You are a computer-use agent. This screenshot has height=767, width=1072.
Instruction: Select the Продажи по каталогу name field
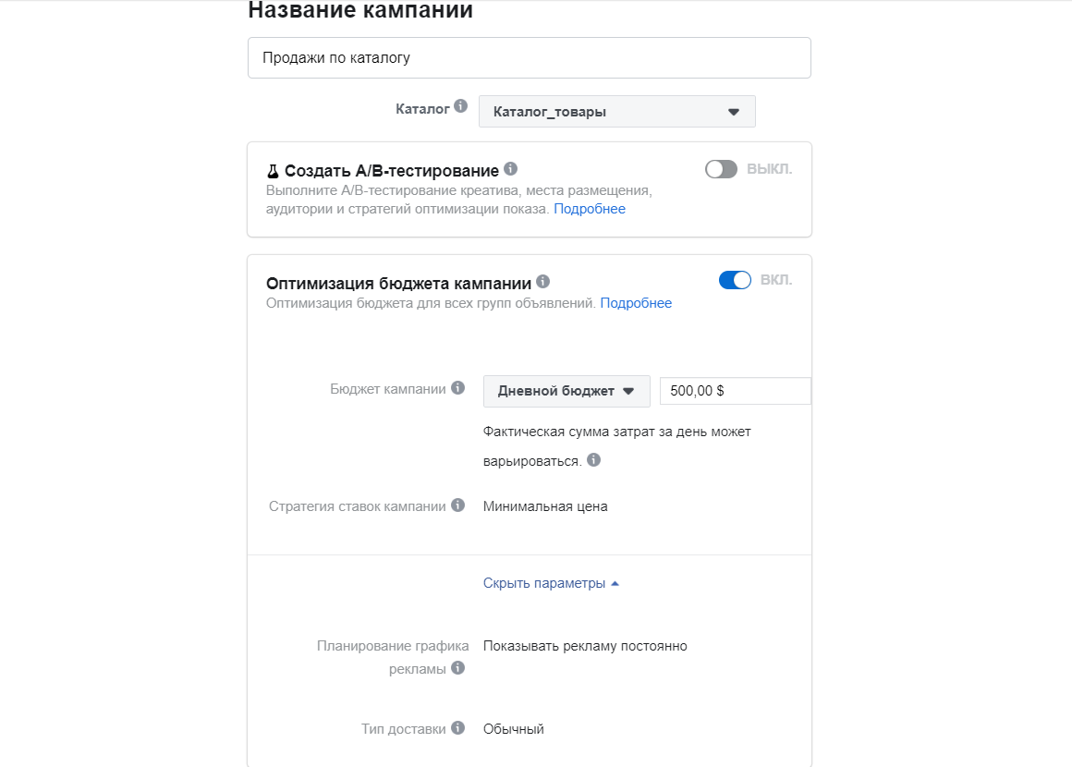pyautogui.click(x=529, y=56)
